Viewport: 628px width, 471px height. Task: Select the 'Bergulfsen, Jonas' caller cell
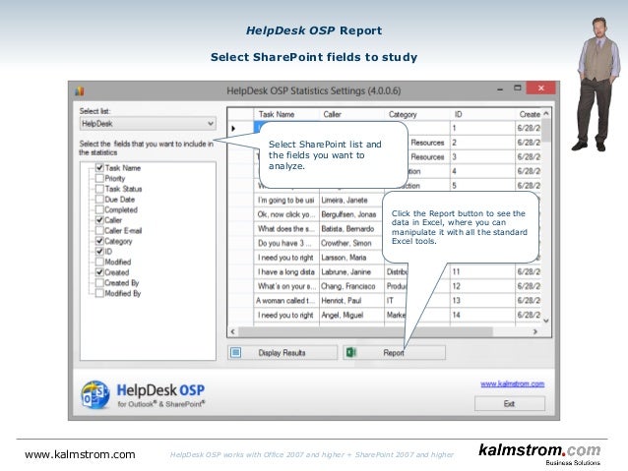(x=351, y=214)
